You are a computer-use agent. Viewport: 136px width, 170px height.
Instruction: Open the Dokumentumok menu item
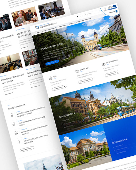point(80,21)
